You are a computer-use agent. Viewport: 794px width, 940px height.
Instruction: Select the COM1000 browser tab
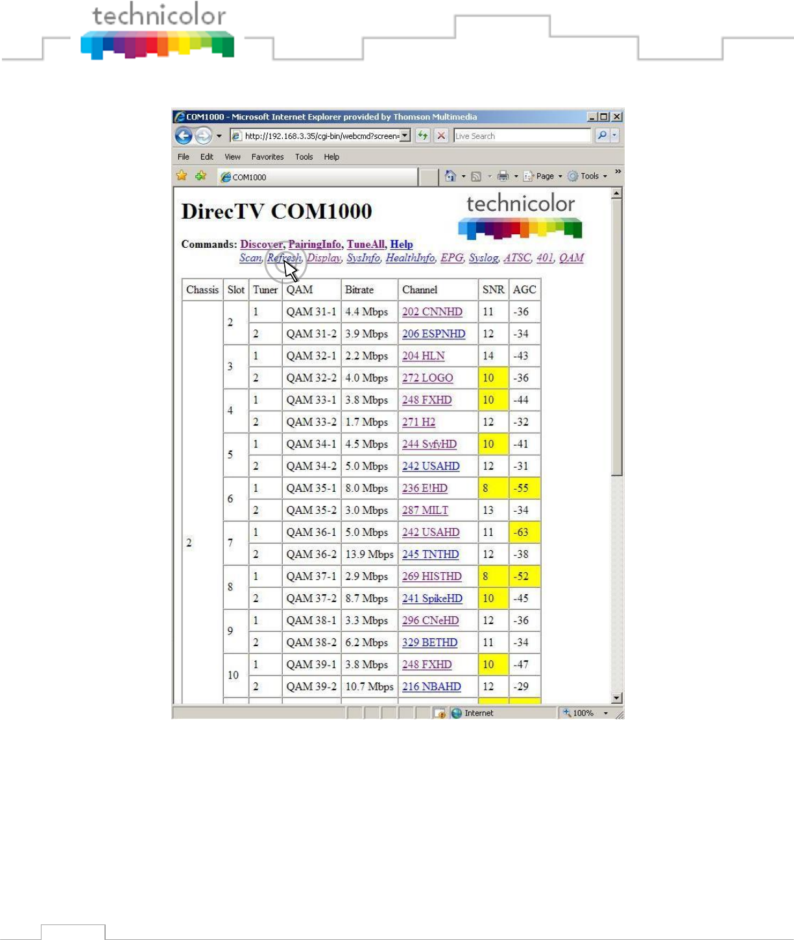pos(318,177)
